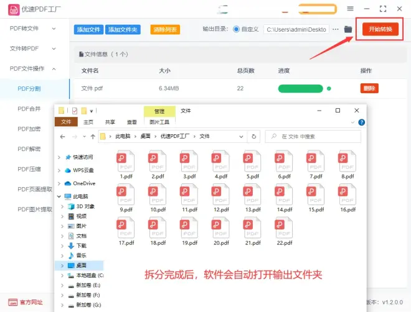Click the Explorer up-directory arrow

[x=92, y=136]
